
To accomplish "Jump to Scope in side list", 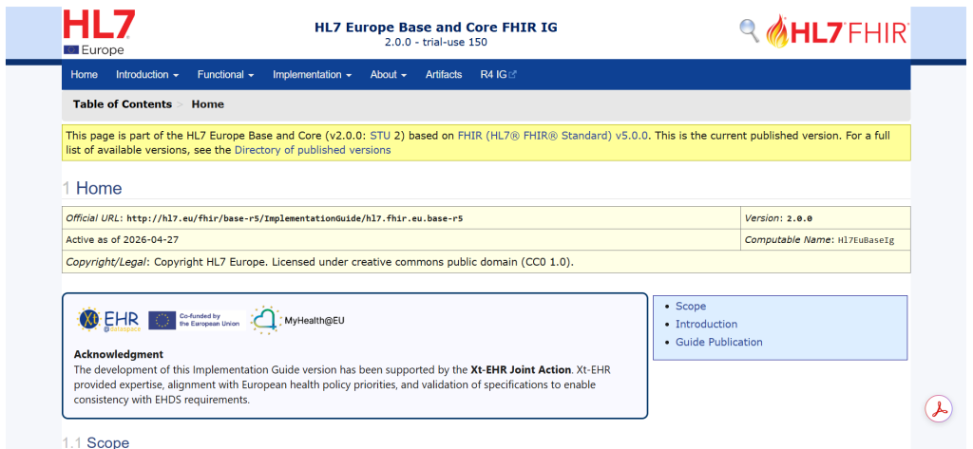I will click(x=691, y=307).
